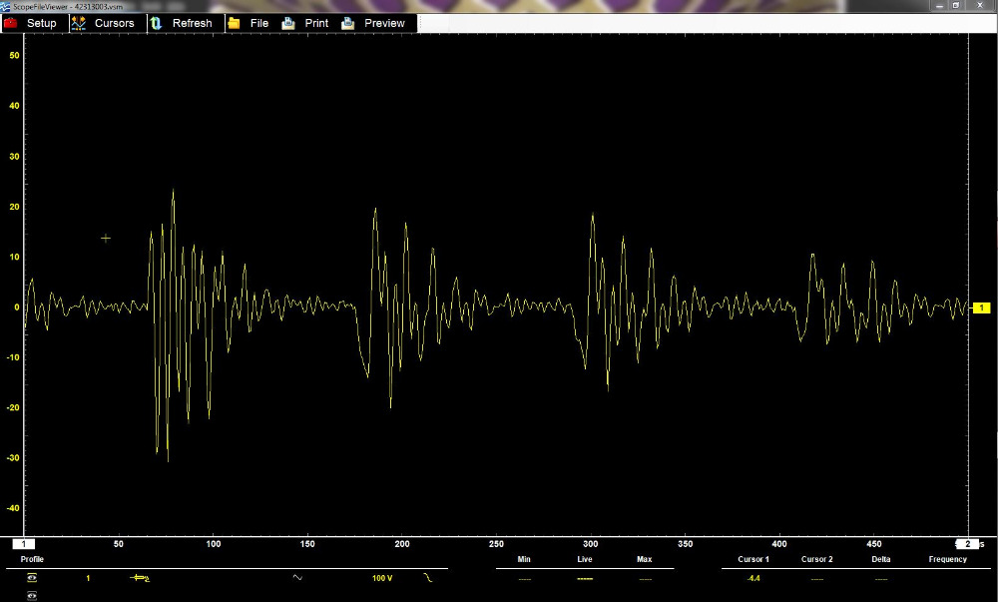Click channel number 1 in profile row
This screenshot has width=998, height=602.
88,578
